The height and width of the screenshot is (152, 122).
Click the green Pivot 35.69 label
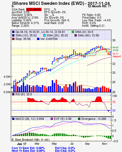[x=115, y=49]
